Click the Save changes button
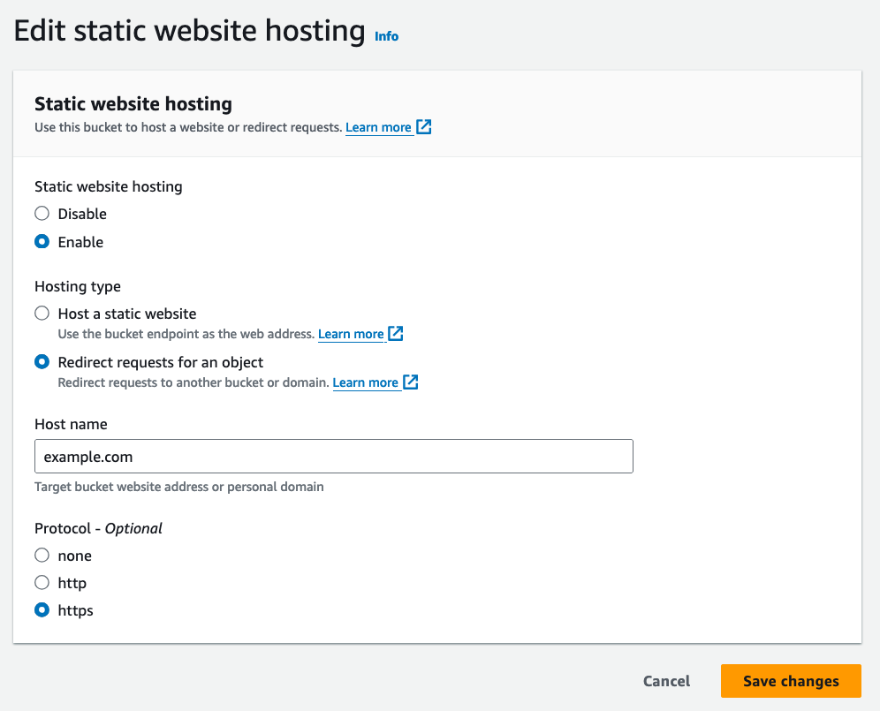This screenshot has width=880, height=711. tap(791, 681)
